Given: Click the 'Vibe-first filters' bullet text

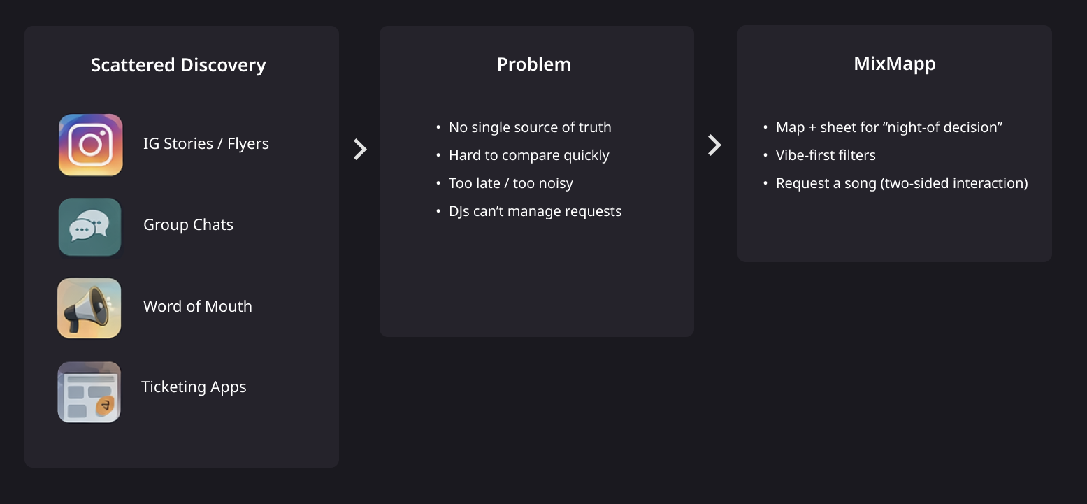Looking at the screenshot, I should 826,155.
